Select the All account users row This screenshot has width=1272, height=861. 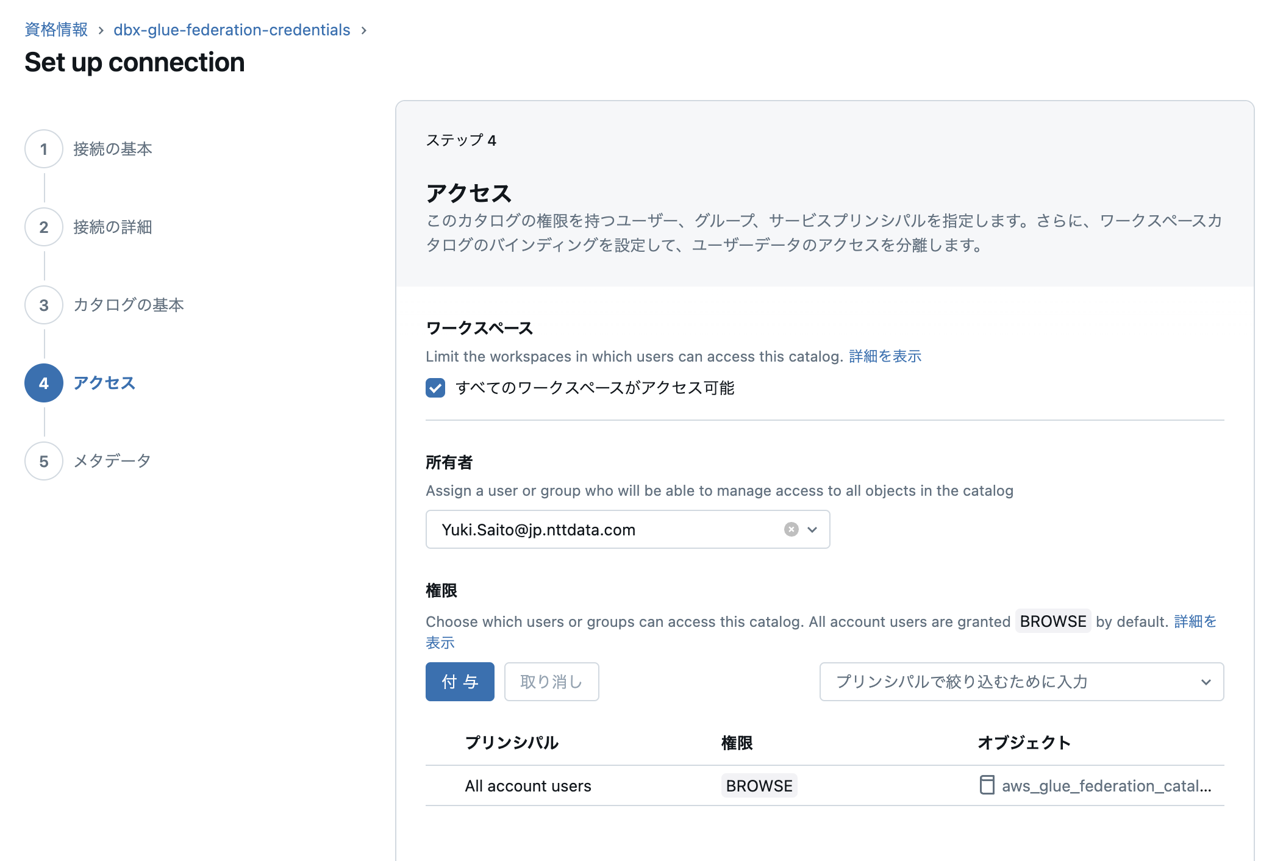coord(528,785)
